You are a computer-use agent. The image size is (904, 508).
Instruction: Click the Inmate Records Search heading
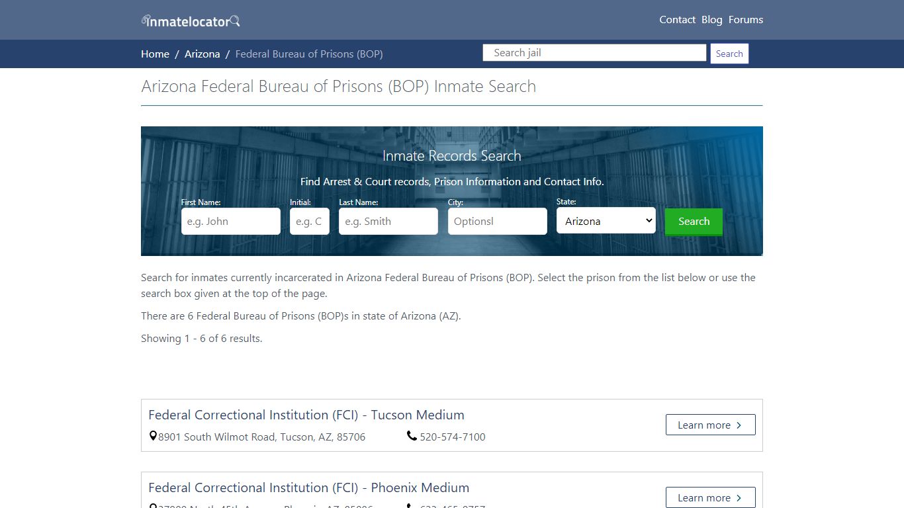[452, 155]
